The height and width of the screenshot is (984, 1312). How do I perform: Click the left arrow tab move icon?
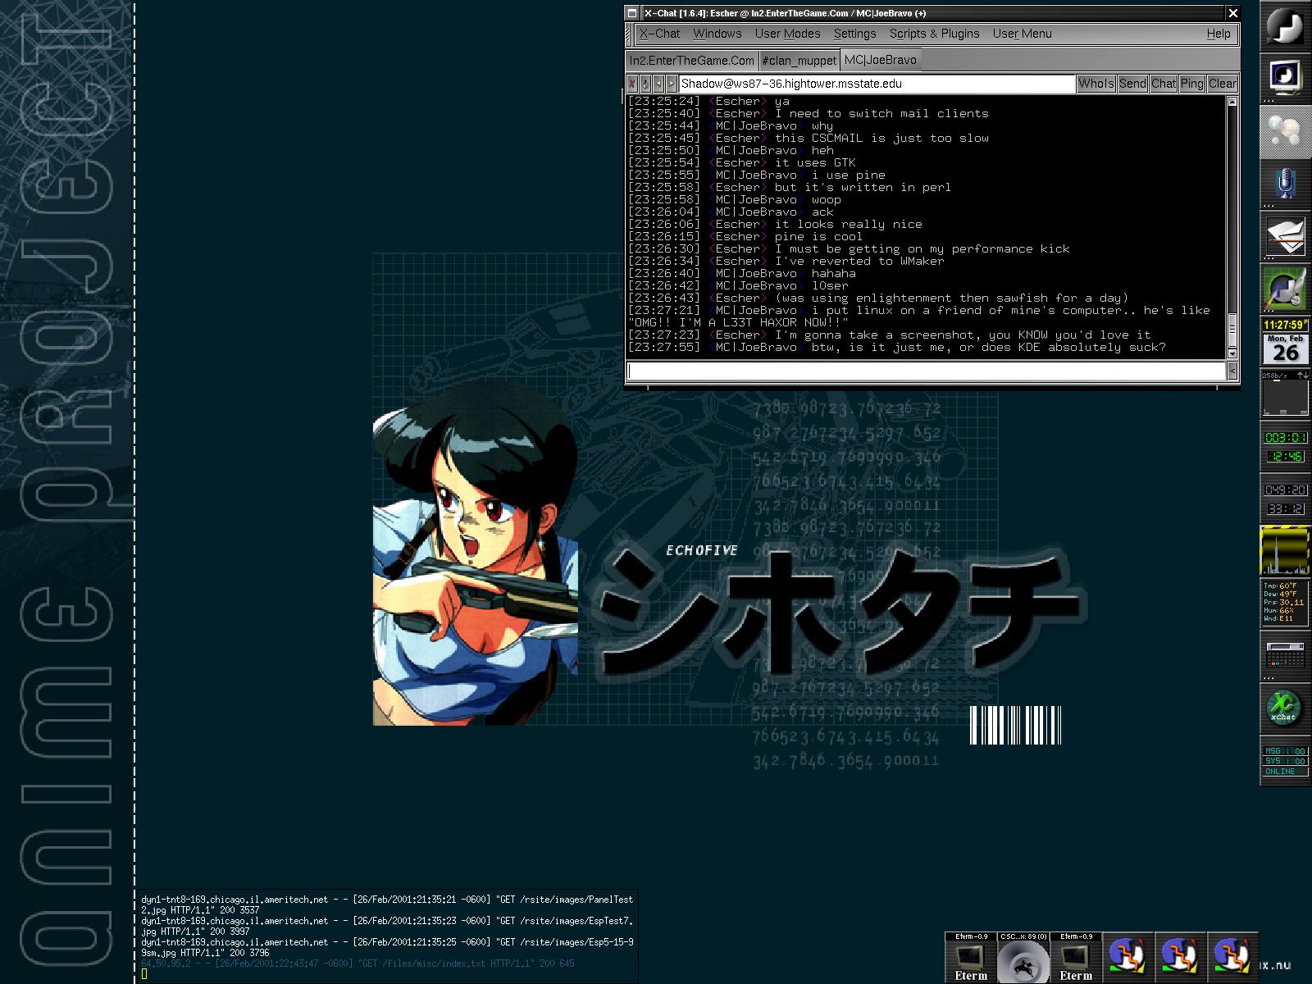pyautogui.click(x=658, y=84)
